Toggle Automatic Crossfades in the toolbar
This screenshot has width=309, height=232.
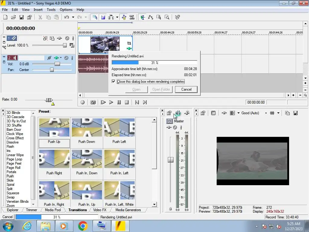[x=103, y=17]
